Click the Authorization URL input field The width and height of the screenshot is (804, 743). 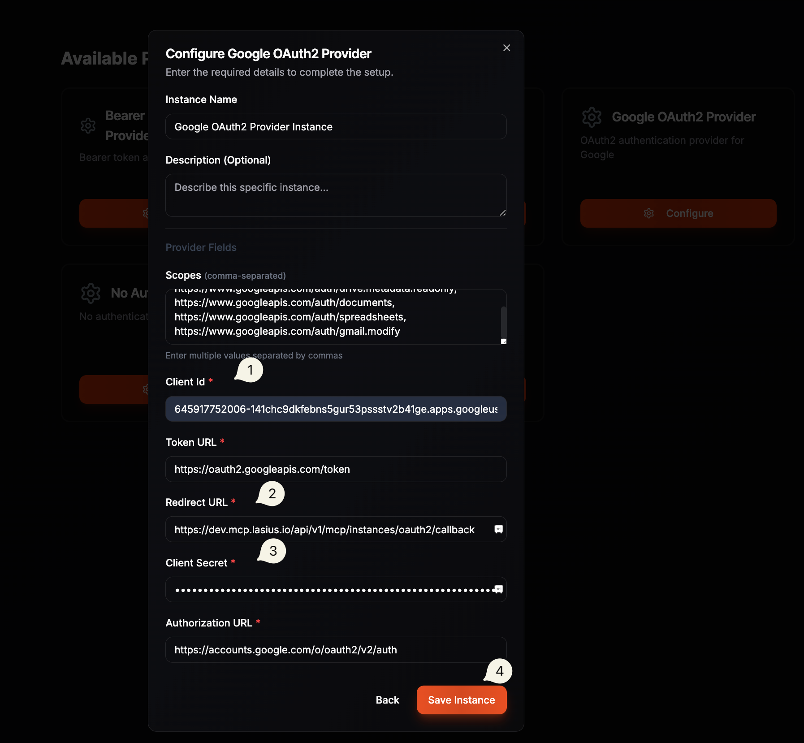pyautogui.click(x=336, y=650)
